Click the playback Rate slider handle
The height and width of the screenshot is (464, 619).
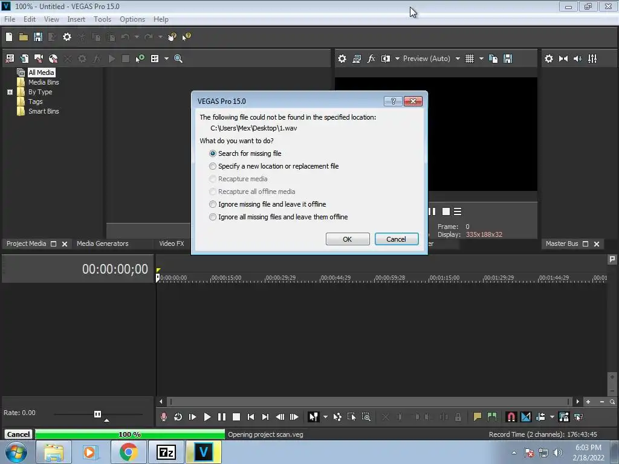[x=97, y=414]
